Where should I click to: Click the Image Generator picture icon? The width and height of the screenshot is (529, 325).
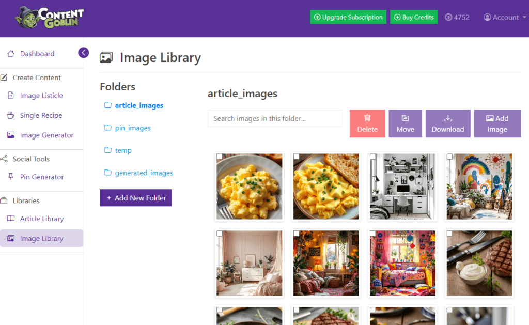[x=11, y=135]
